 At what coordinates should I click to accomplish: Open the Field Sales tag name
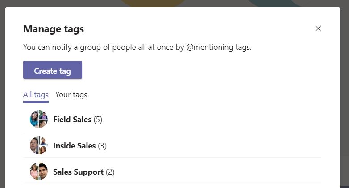(72, 119)
